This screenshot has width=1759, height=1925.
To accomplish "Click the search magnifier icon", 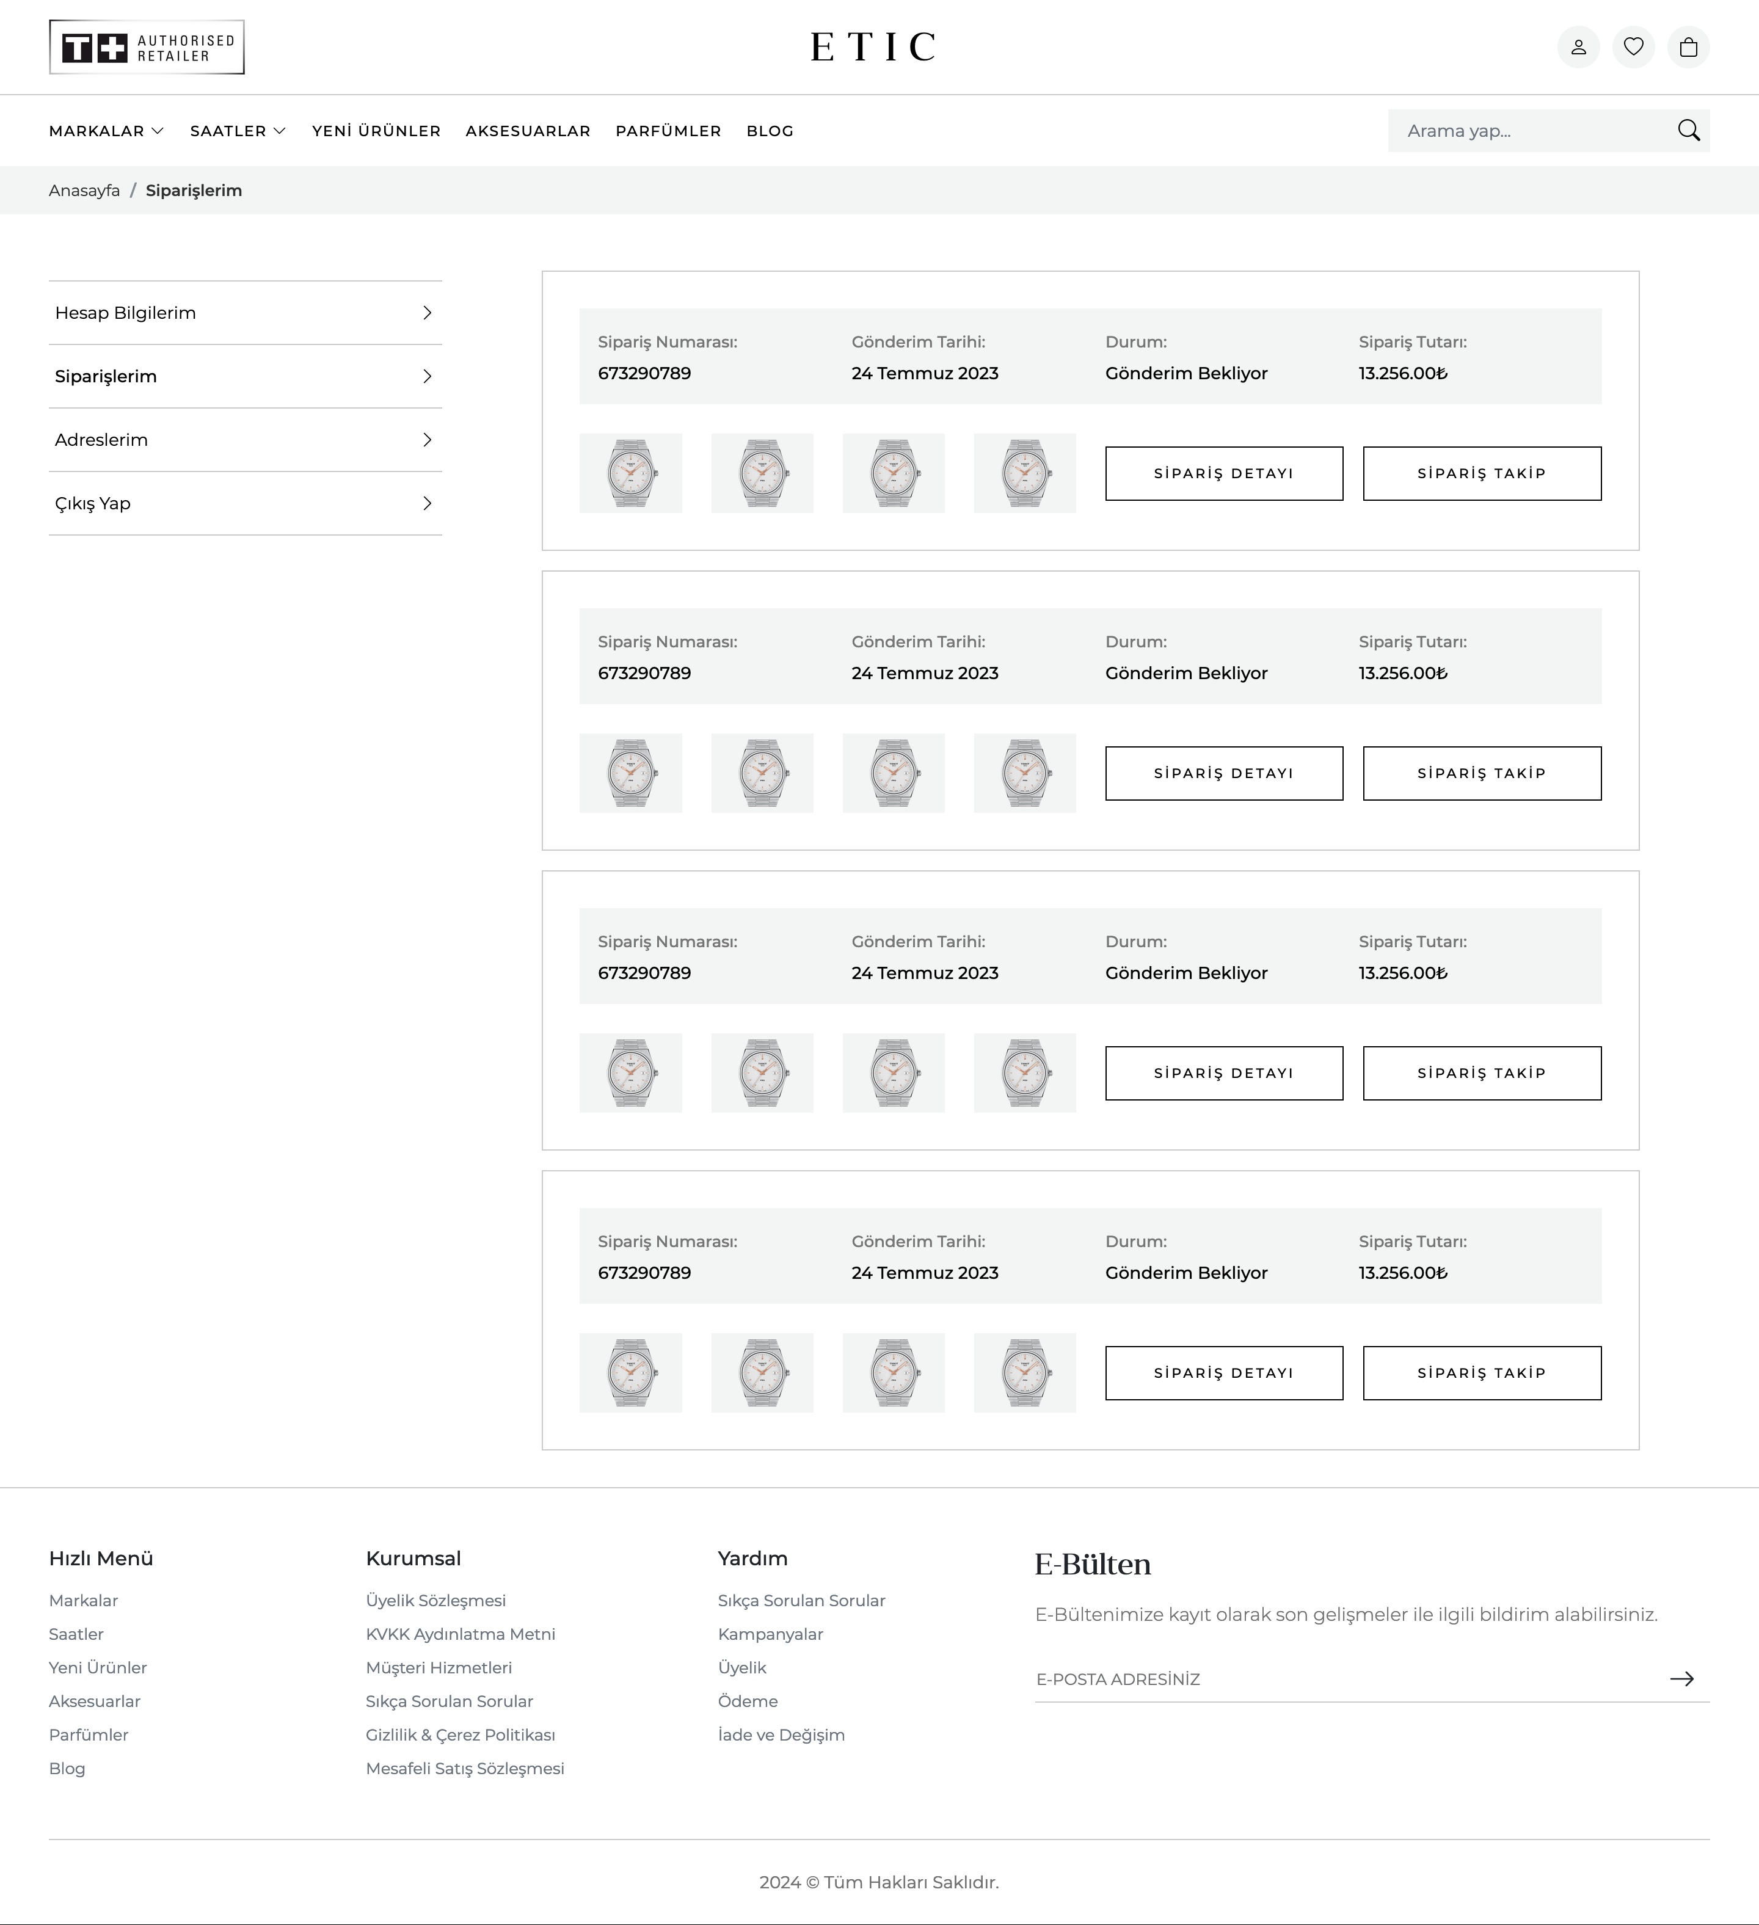I will (x=1688, y=131).
